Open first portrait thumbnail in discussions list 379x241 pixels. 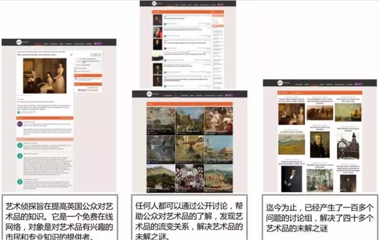[158, 20]
